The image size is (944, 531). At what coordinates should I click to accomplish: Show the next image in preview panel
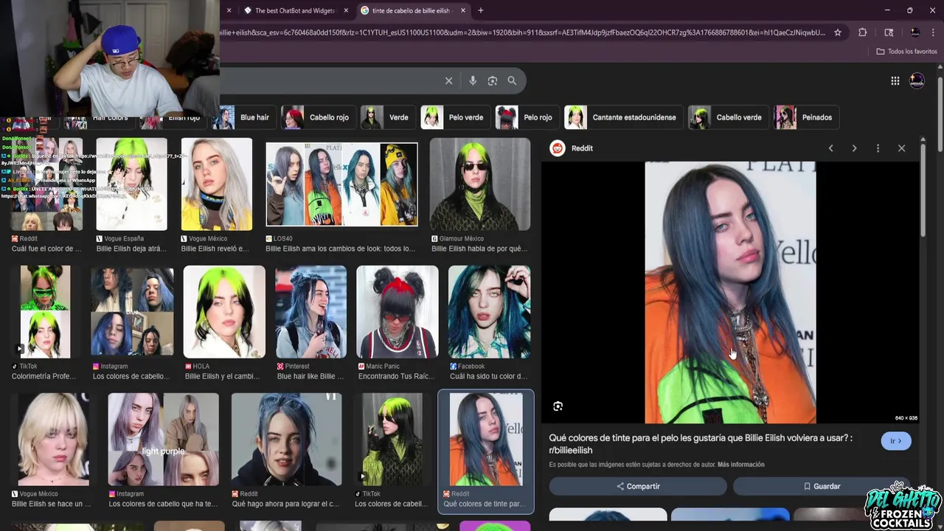coord(854,148)
